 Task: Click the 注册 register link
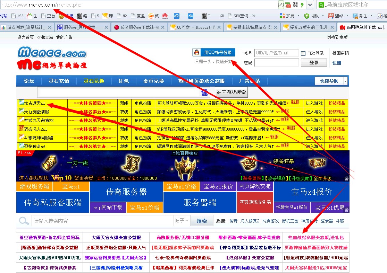click(x=337, y=63)
